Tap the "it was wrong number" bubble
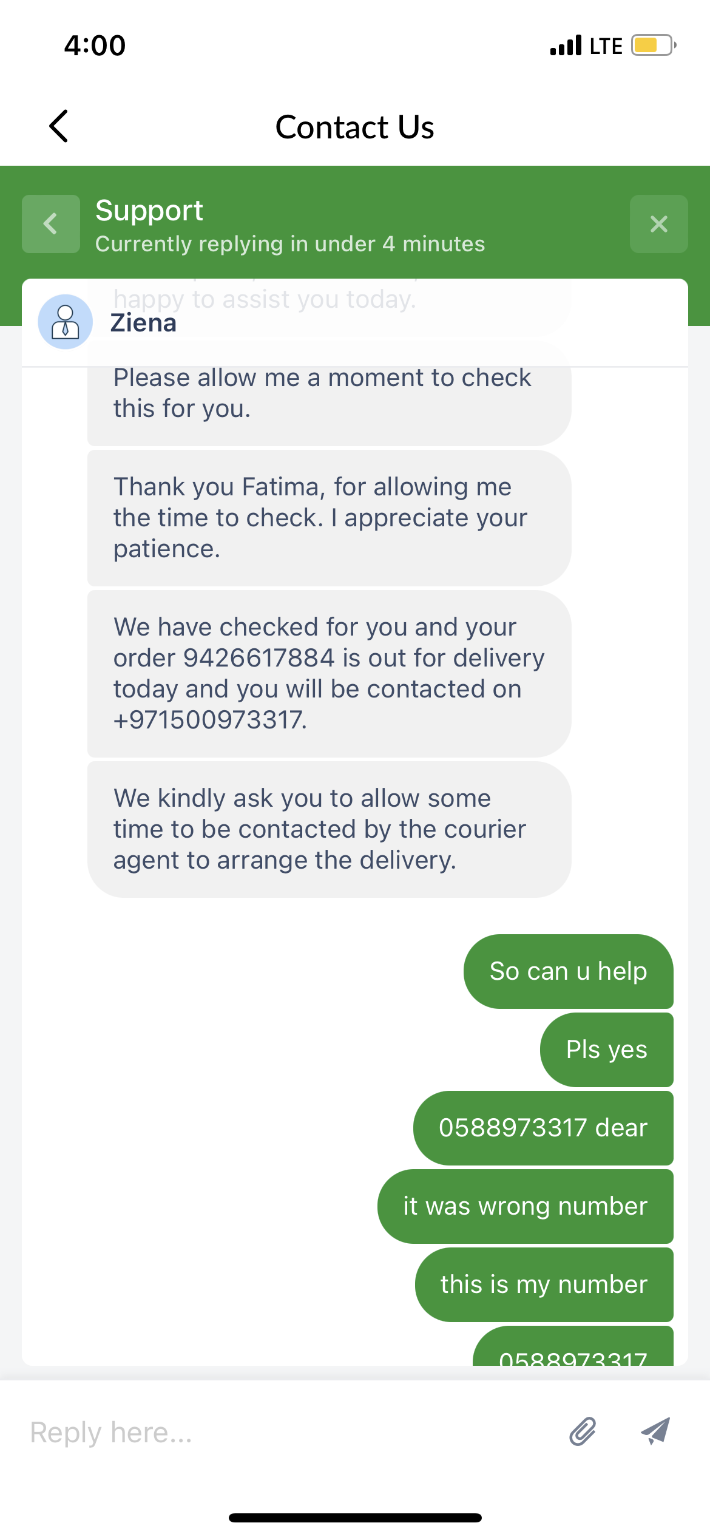710x1537 pixels. [525, 1206]
